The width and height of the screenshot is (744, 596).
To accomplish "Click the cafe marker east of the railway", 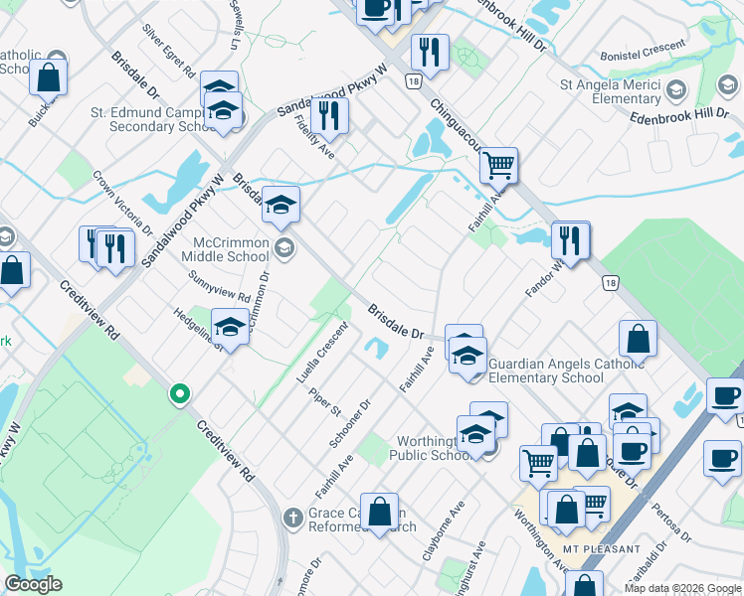I will tap(722, 459).
